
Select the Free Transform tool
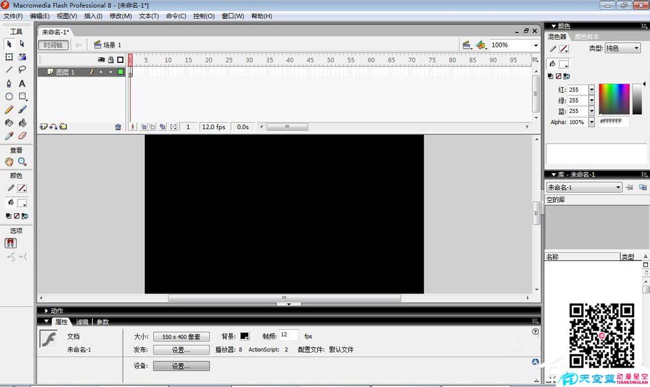[9, 56]
